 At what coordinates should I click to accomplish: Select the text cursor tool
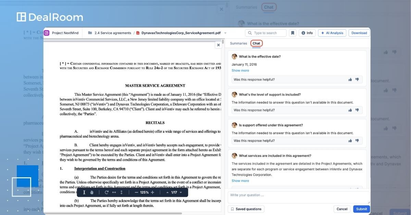84,192
